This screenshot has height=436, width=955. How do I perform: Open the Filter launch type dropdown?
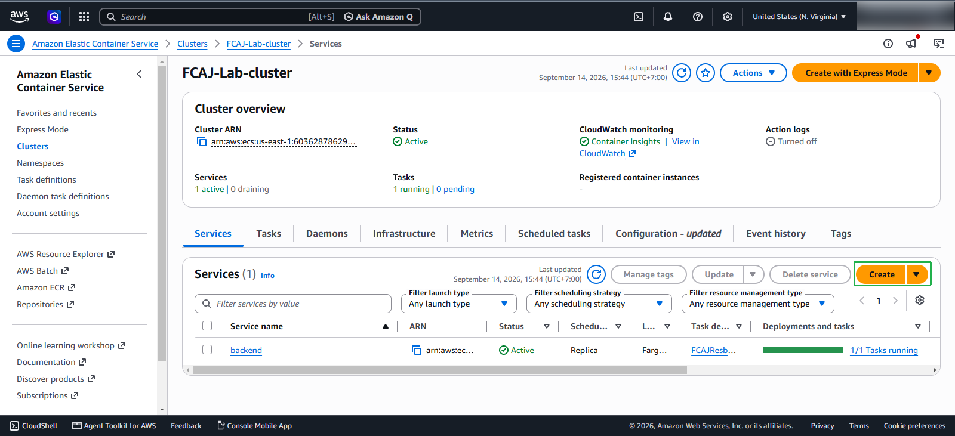pos(458,304)
